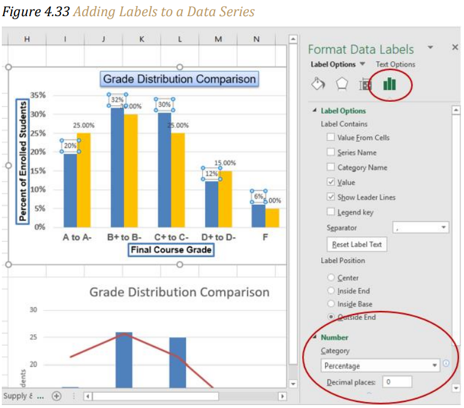
Task: Enable the Series Name checkbox
Action: click(330, 152)
